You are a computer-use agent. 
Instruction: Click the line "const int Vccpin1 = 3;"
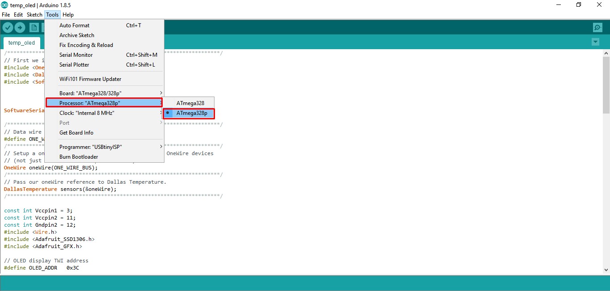[38, 211]
